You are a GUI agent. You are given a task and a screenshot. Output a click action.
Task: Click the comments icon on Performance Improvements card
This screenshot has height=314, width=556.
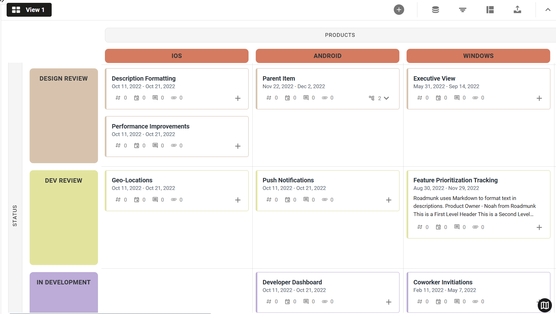[155, 145]
